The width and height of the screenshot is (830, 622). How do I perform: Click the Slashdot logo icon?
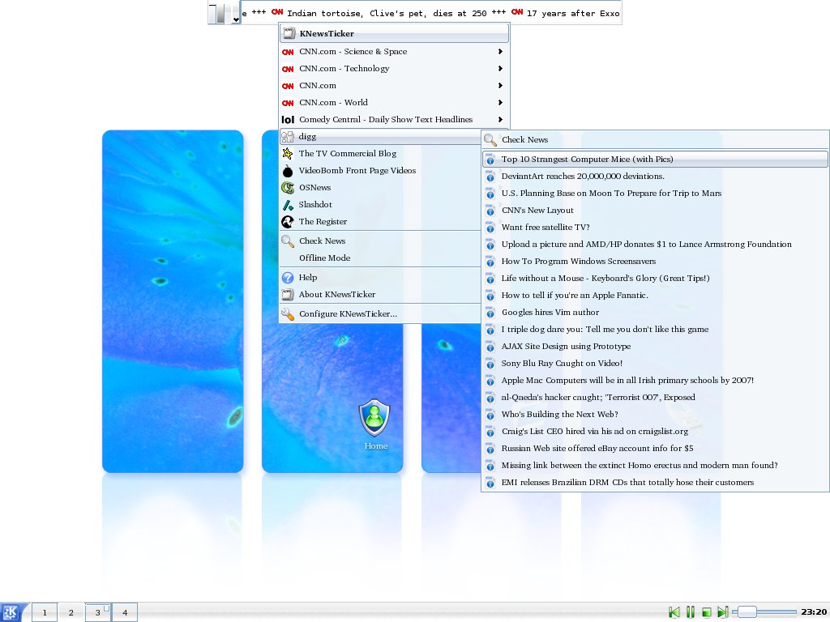[x=288, y=205]
